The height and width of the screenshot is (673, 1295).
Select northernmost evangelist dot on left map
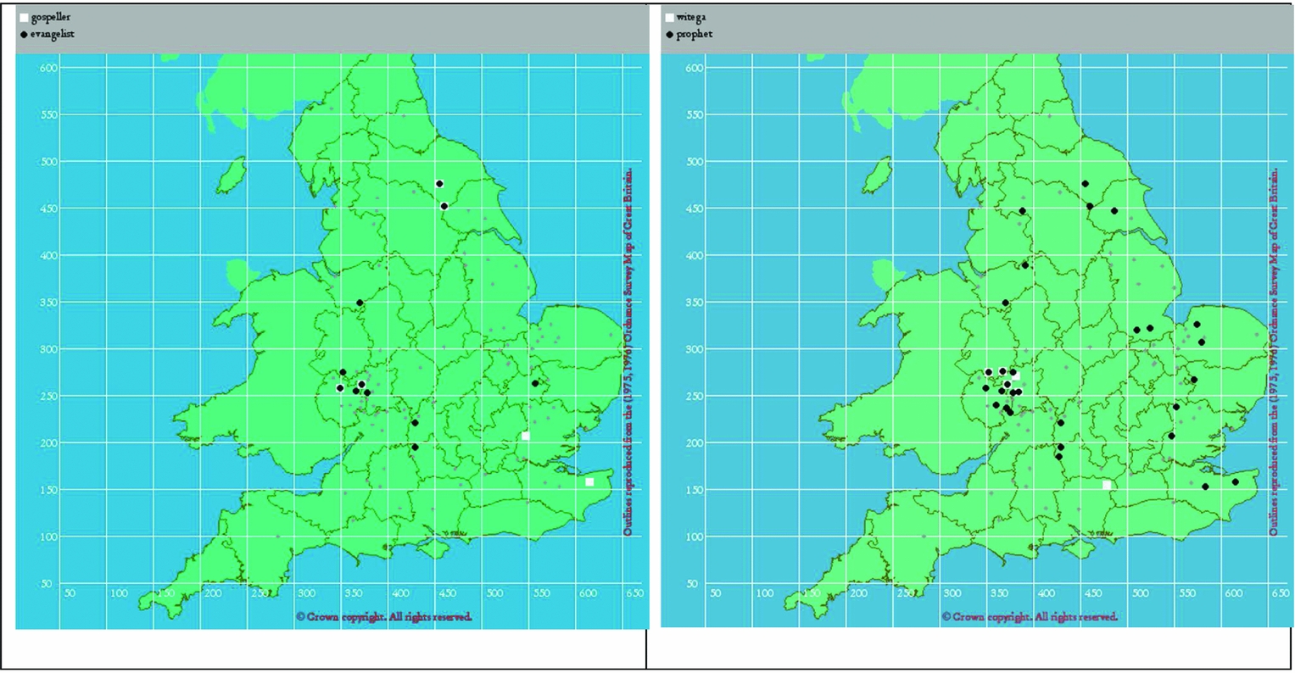439,184
